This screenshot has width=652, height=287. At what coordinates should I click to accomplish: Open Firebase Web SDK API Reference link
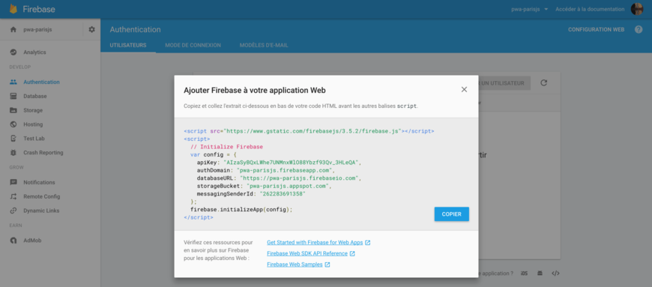307,253
